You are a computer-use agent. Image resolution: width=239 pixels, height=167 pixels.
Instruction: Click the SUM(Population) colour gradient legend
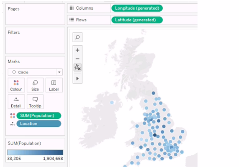pos(35,152)
